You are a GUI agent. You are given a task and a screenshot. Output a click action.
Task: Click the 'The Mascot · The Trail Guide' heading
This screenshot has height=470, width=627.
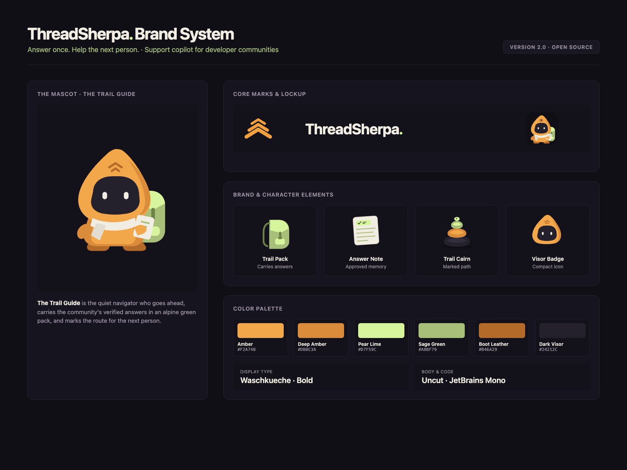86,94
